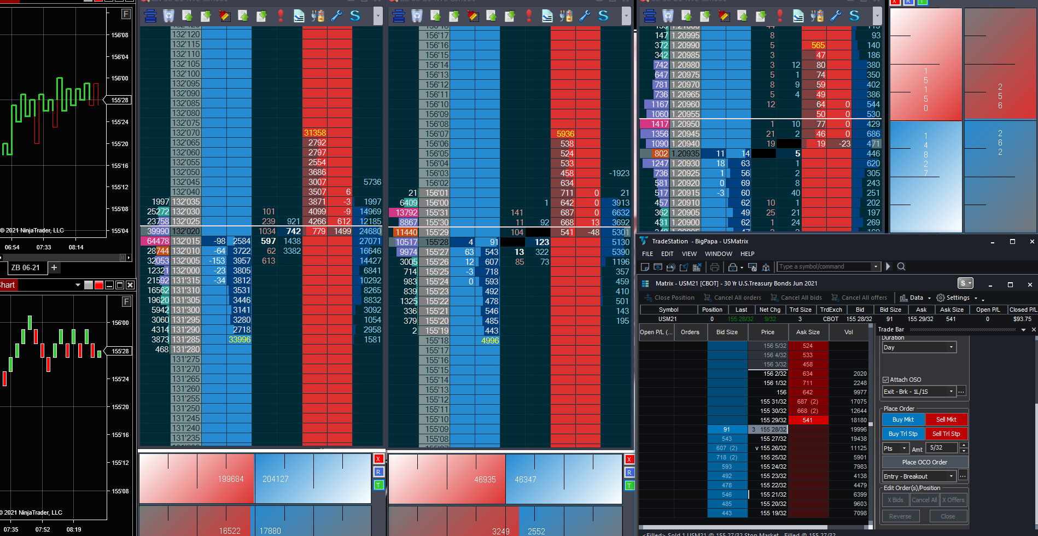Open the symbol command box dropdown arrow
The width and height of the screenshot is (1038, 536).
click(876, 267)
